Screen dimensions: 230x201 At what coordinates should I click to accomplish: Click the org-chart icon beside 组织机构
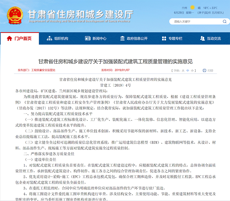(49, 38)
